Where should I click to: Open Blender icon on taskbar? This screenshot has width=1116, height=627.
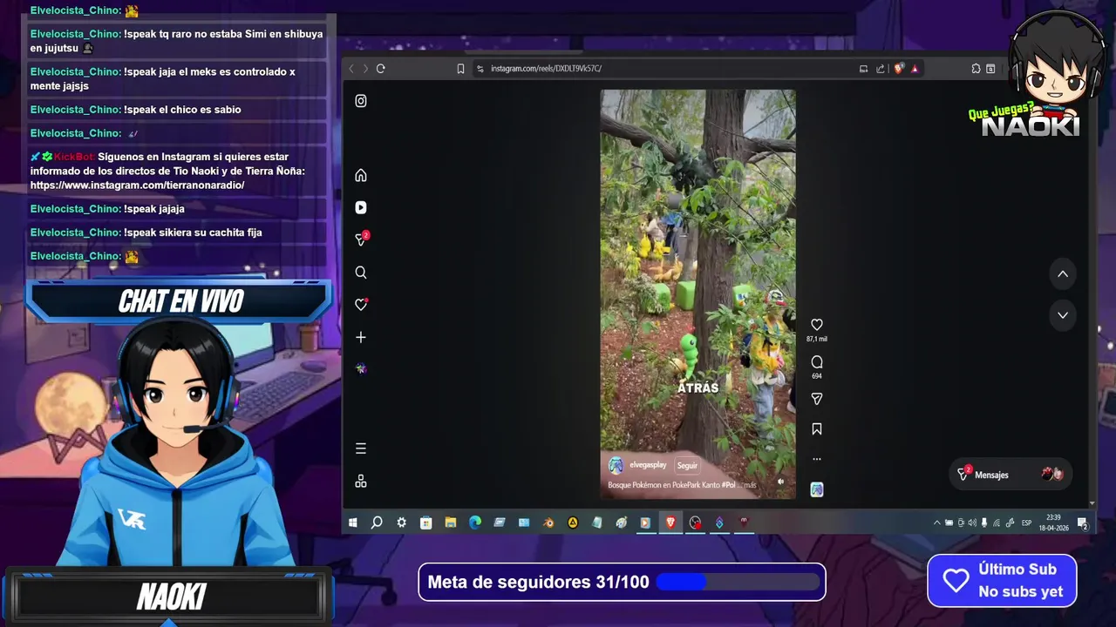click(x=548, y=522)
